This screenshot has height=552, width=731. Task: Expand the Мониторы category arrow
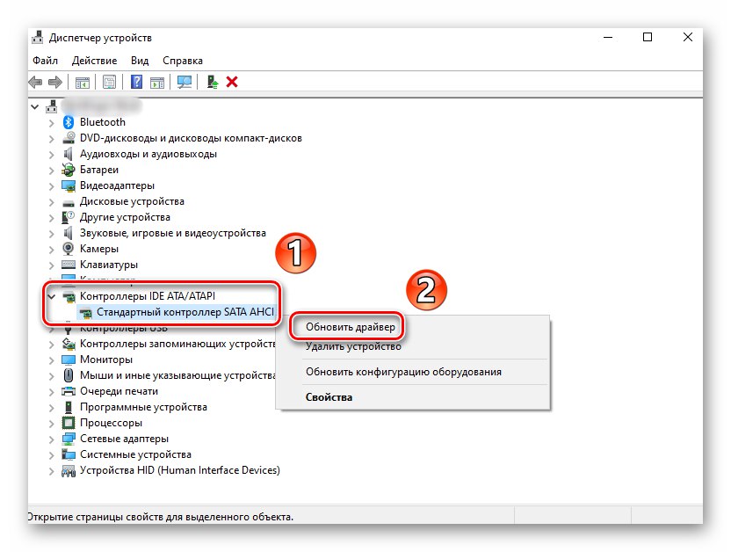(x=51, y=360)
